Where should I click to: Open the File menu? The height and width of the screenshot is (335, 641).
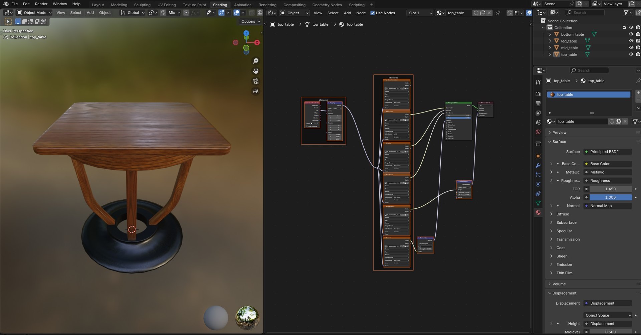tap(15, 4)
